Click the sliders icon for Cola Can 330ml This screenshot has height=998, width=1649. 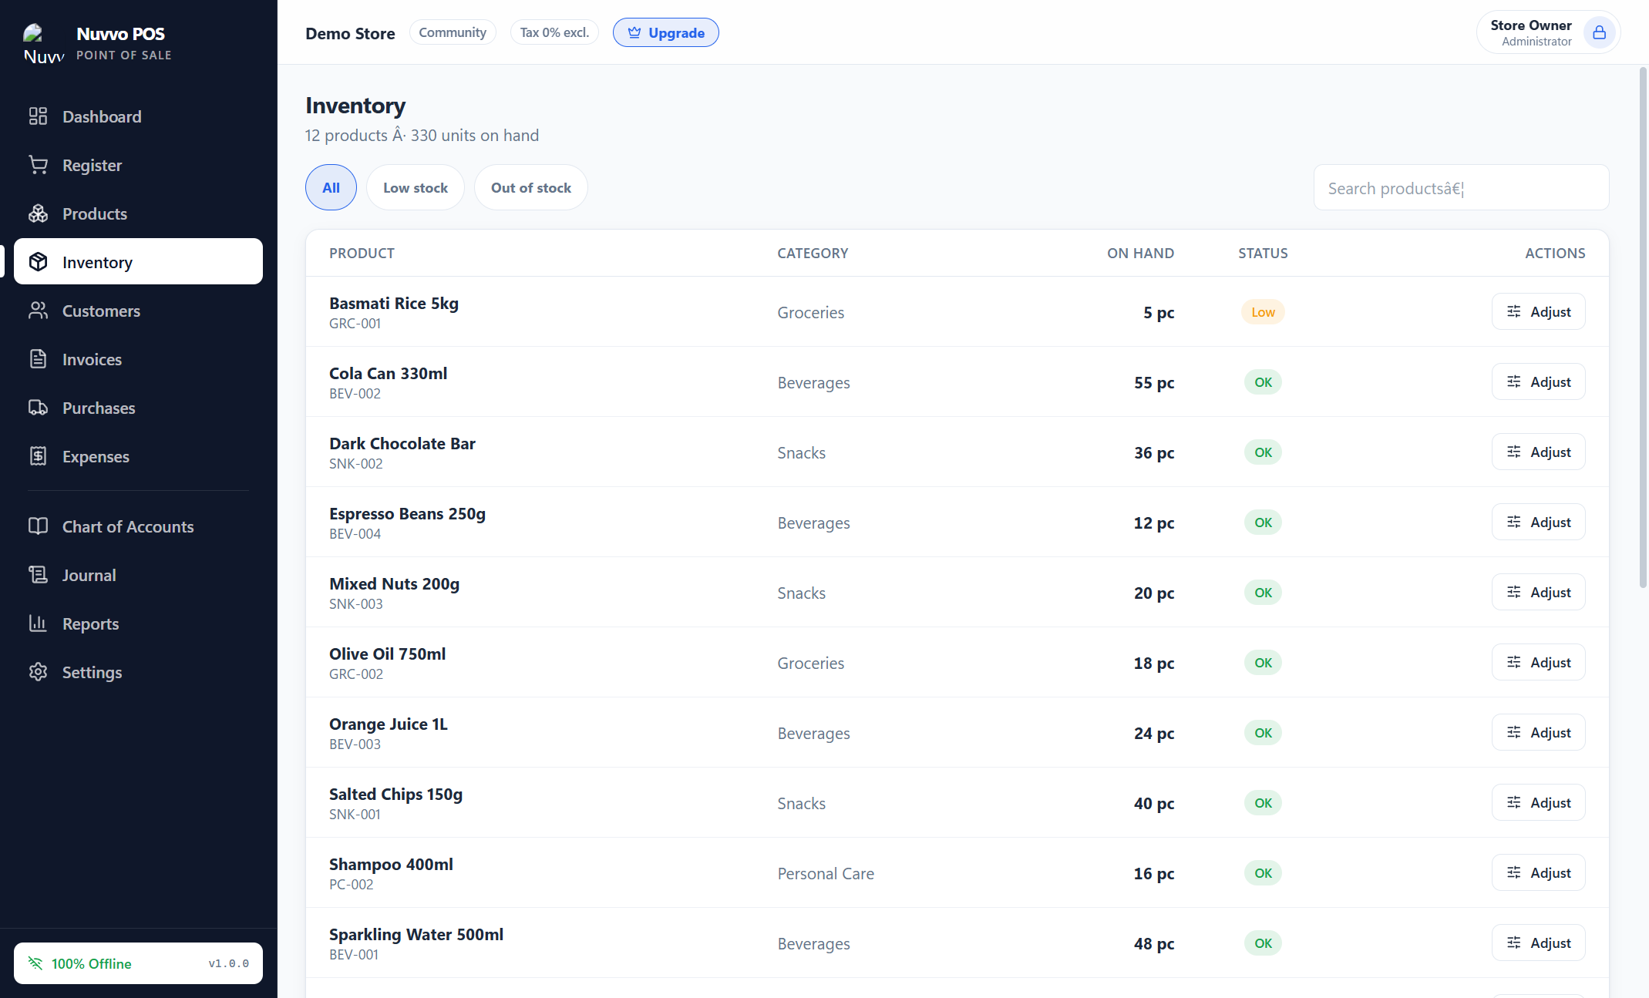pyautogui.click(x=1514, y=381)
